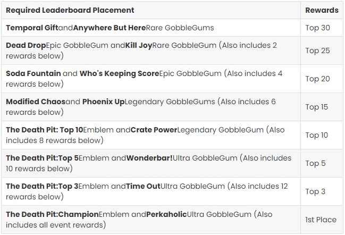The image size is (345, 235).
Task: Click the Required Leaderboard Placement header
Action: click(x=70, y=10)
